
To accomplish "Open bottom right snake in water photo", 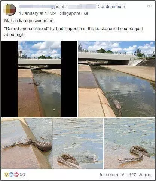I will 129,143.
